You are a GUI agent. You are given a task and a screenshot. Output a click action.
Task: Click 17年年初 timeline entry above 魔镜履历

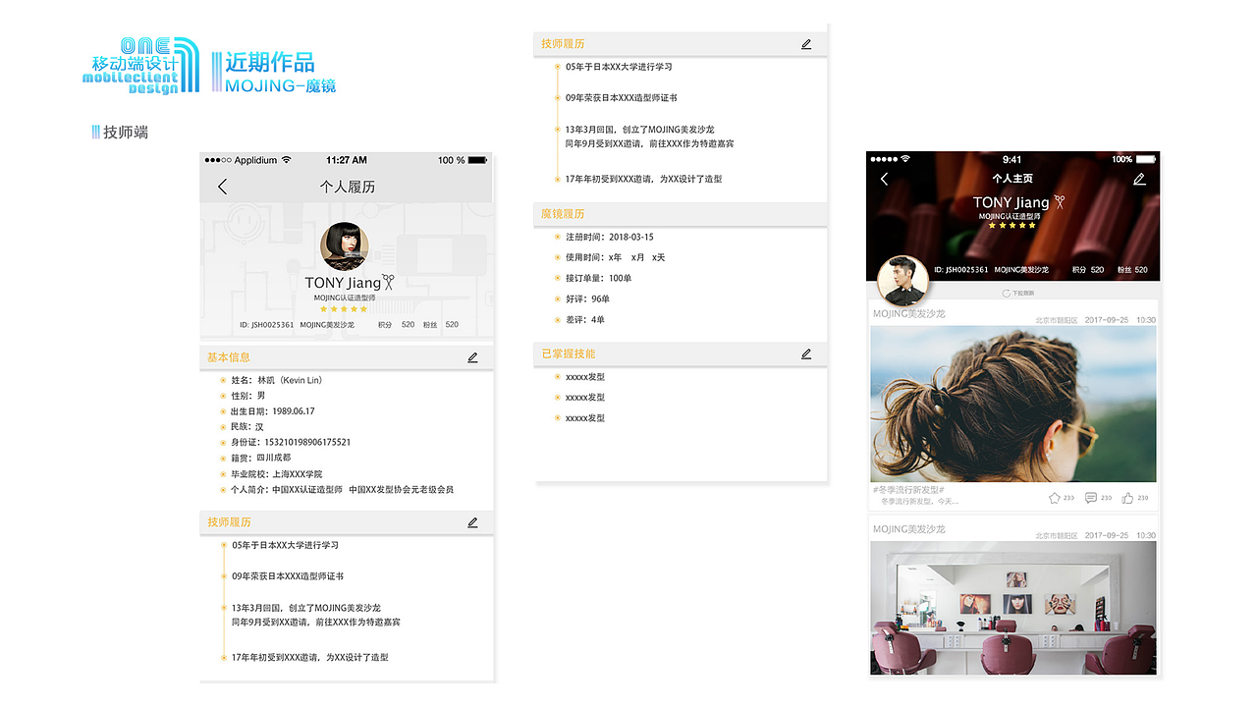tap(644, 179)
